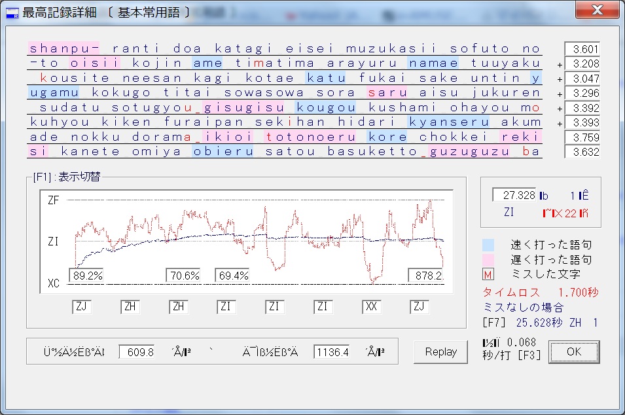The image size is (625, 415).
Task: Select the 3.601 line time field
Action: (x=582, y=49)
